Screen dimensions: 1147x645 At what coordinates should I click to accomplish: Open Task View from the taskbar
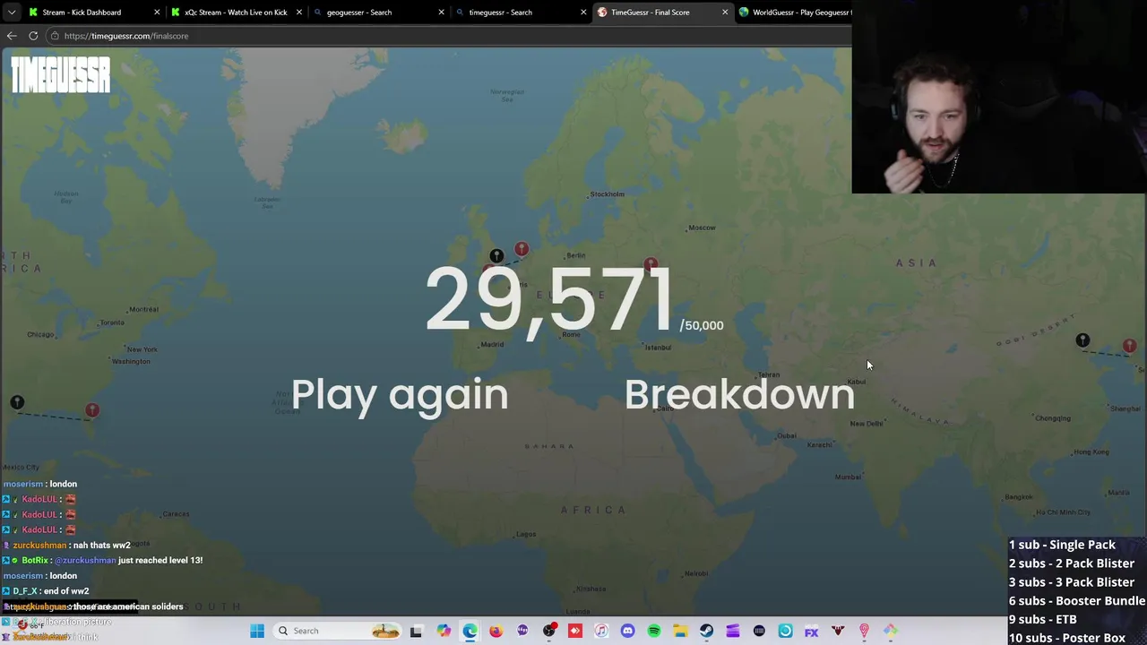point(416,631)
